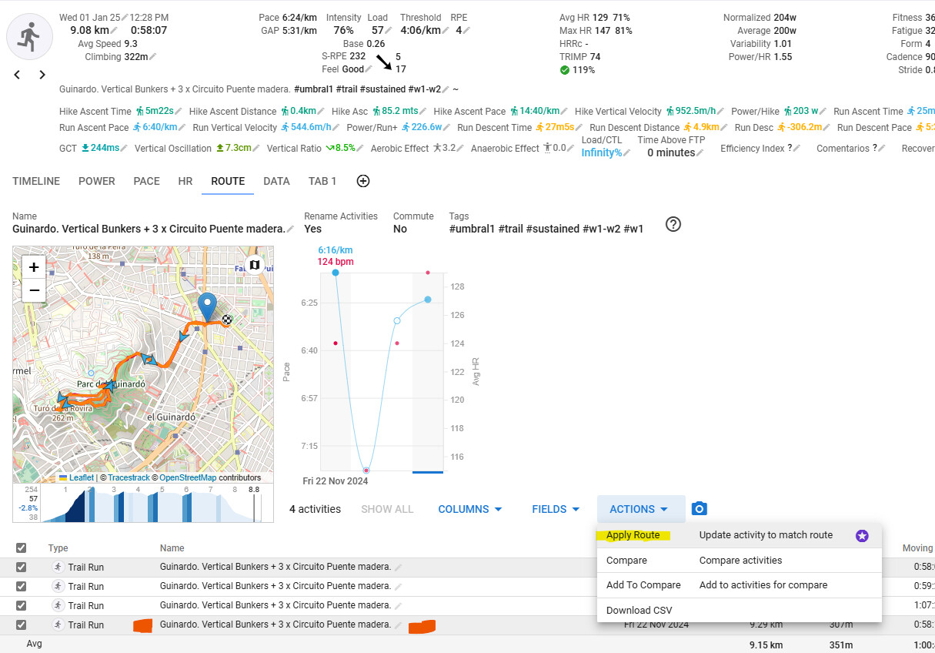
Task: Edit the Aerobic Effect pencil icon
Action: pyautogui.click(x=462, y=149)
